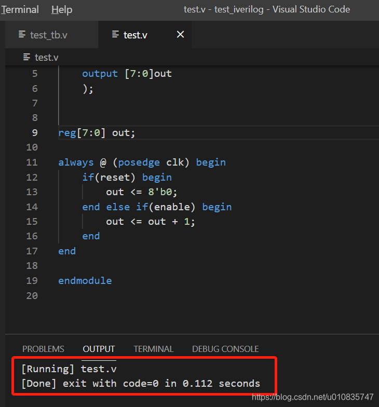Click line number 20 in the gutter
Image resolution: width=379 pixels, height=407 pixels.
(32, 296)
